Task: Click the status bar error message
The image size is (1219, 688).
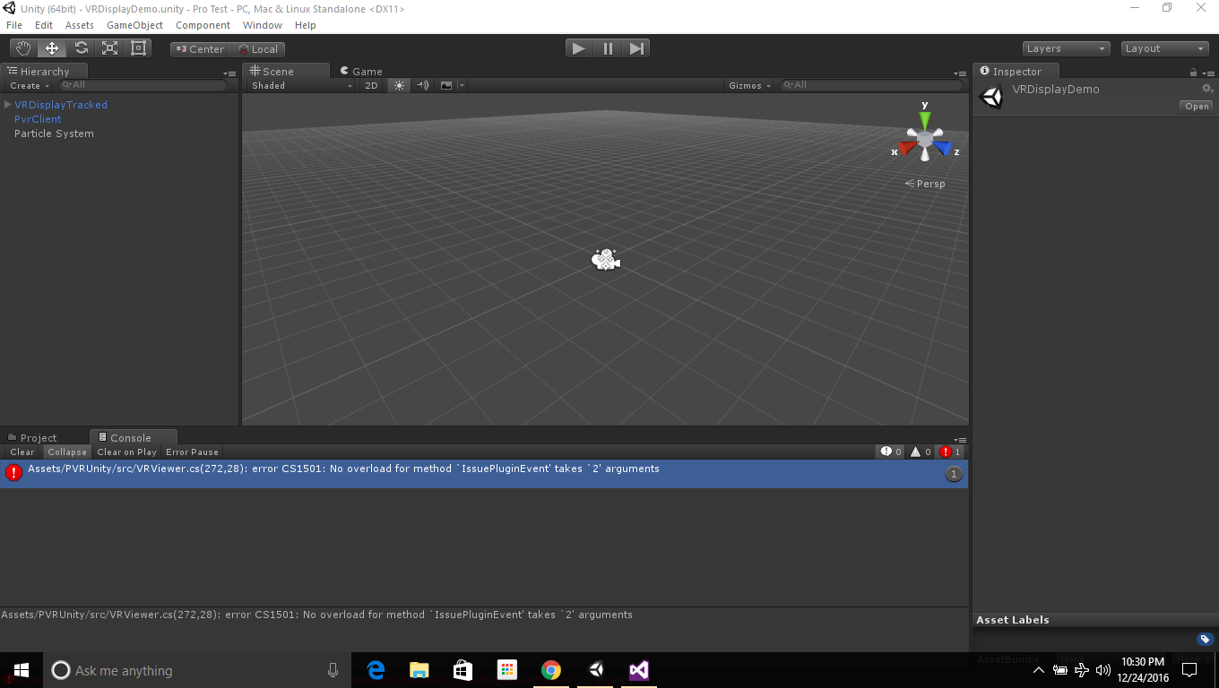Action: [317, 615]
